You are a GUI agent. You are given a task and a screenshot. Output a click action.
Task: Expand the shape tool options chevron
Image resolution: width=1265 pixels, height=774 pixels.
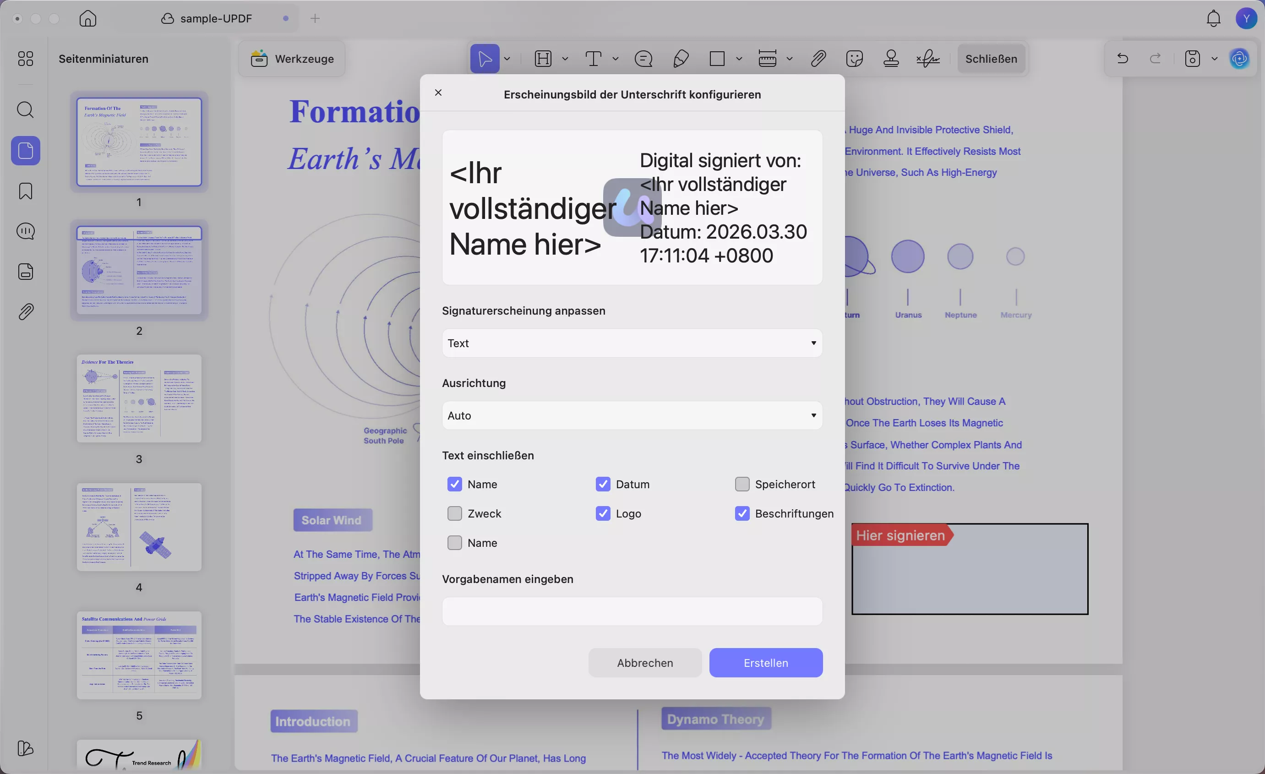[x=740, y=59]
